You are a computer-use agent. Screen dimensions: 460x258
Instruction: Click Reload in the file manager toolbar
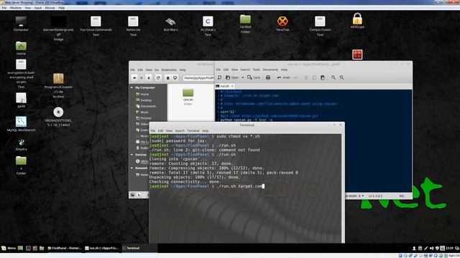tap(158, 77)
